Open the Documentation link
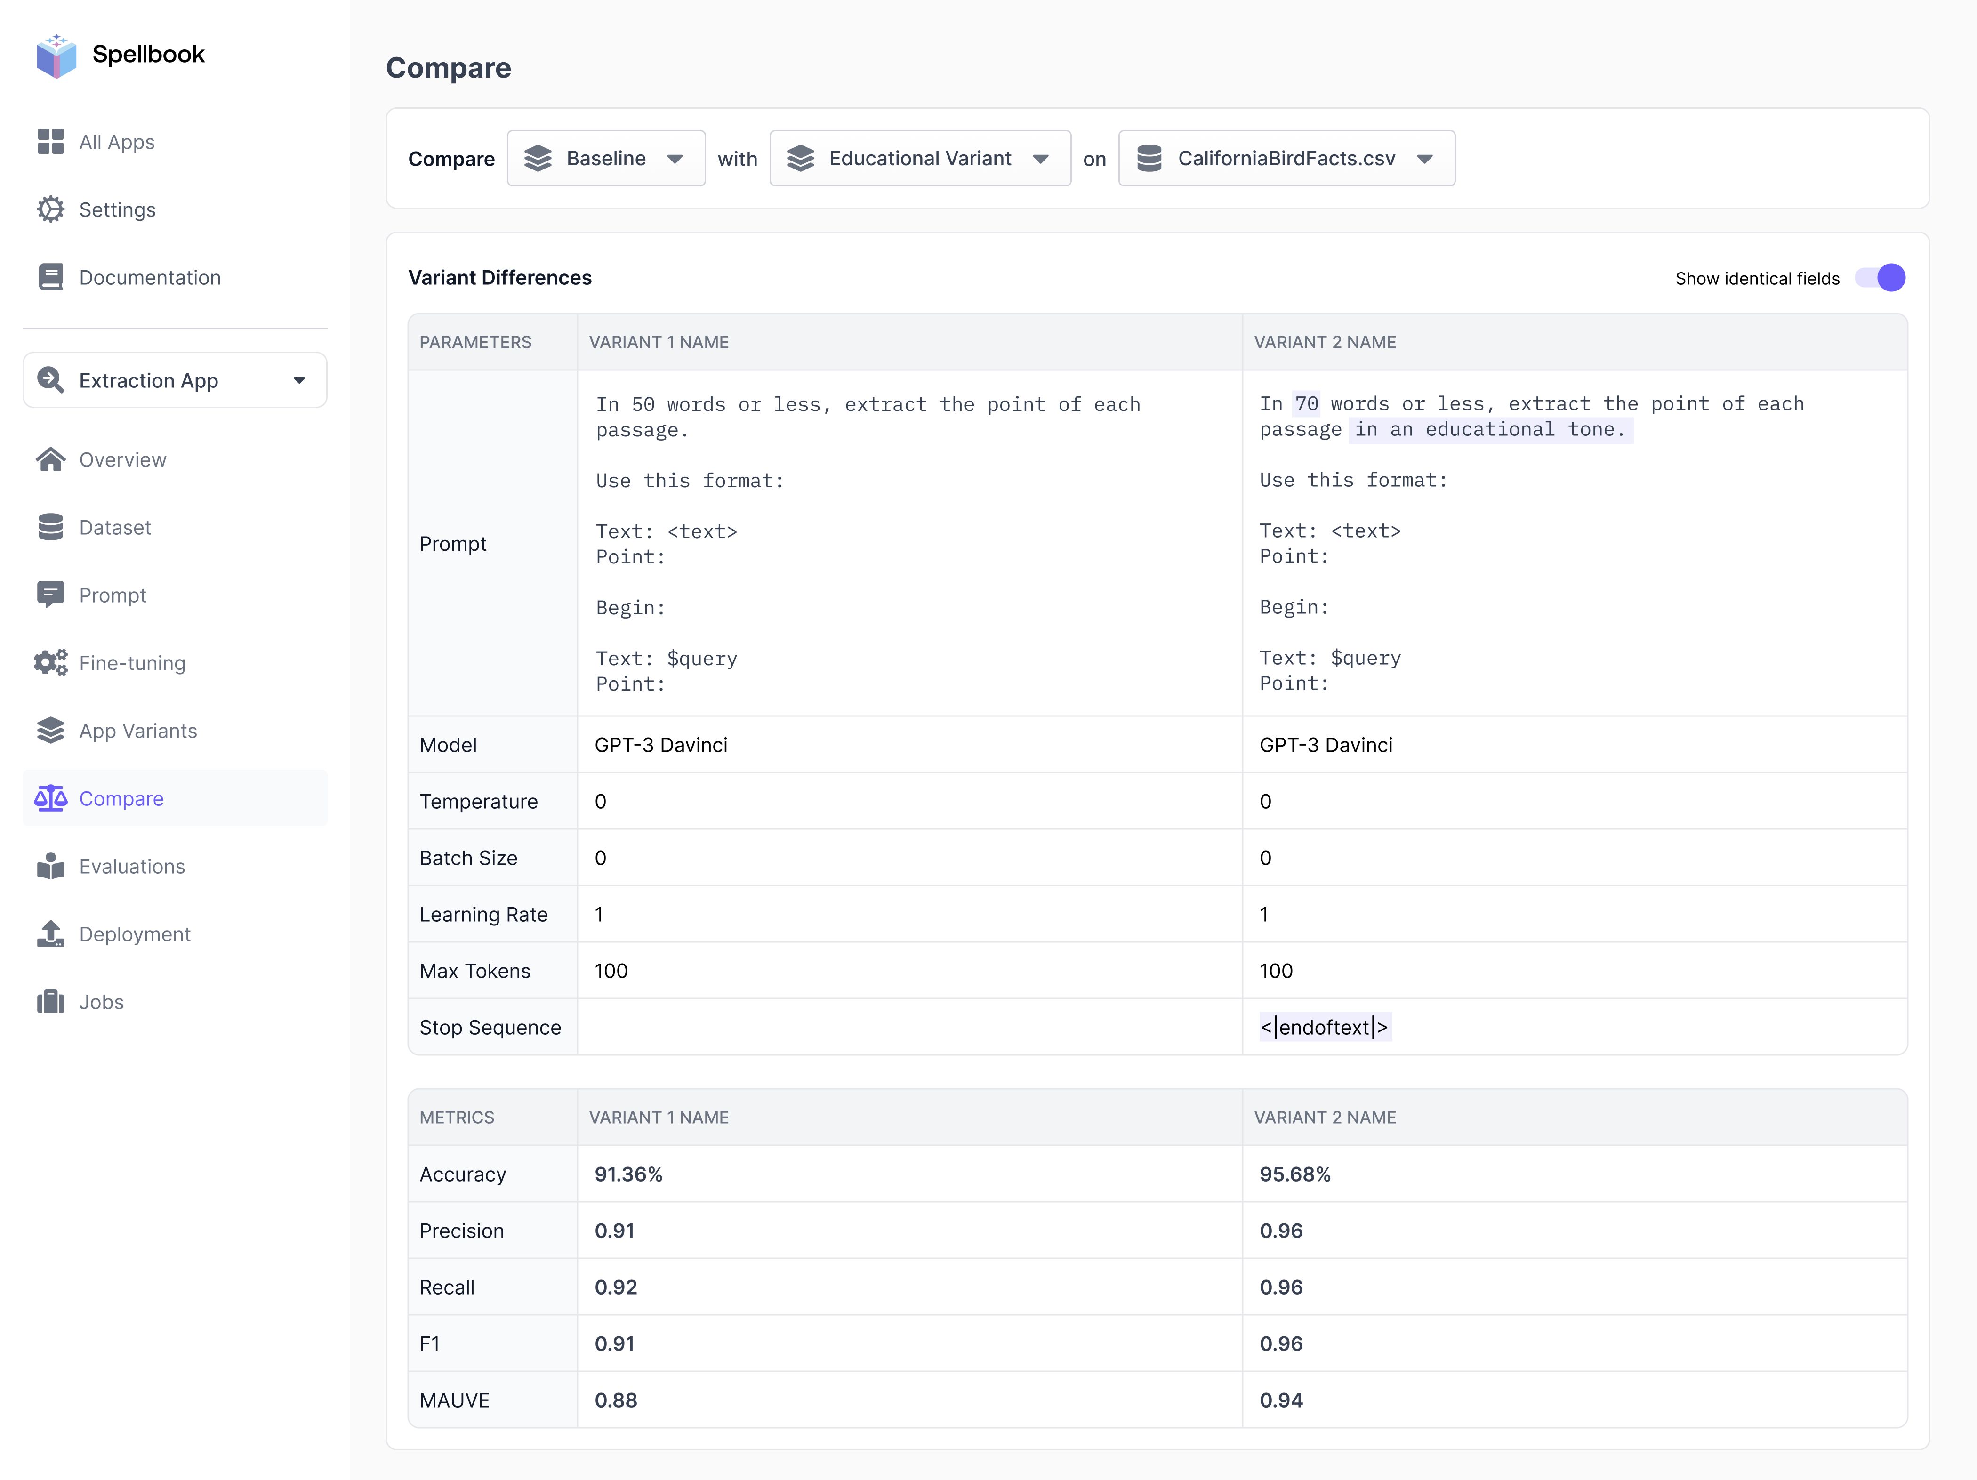1977x1480 pixels. click(x=149, y=277)
